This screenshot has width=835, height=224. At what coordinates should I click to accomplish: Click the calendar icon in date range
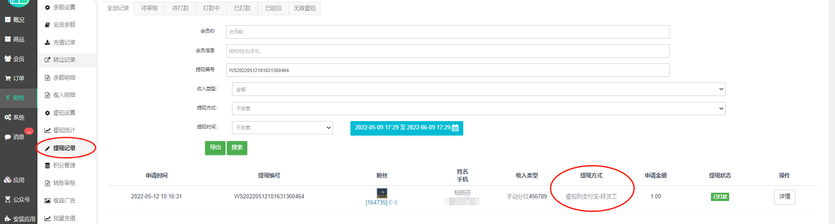point(455,128)
